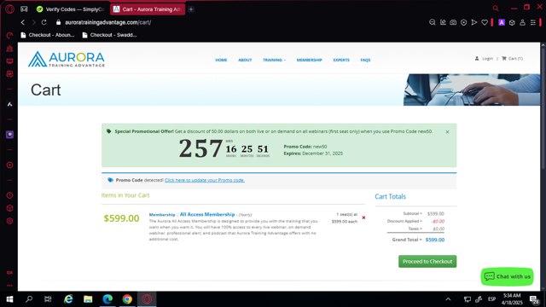Click Proceed to Checkout button
Image resolution: width=546 pixels, height=307 pixels.
tap(427, 262)
